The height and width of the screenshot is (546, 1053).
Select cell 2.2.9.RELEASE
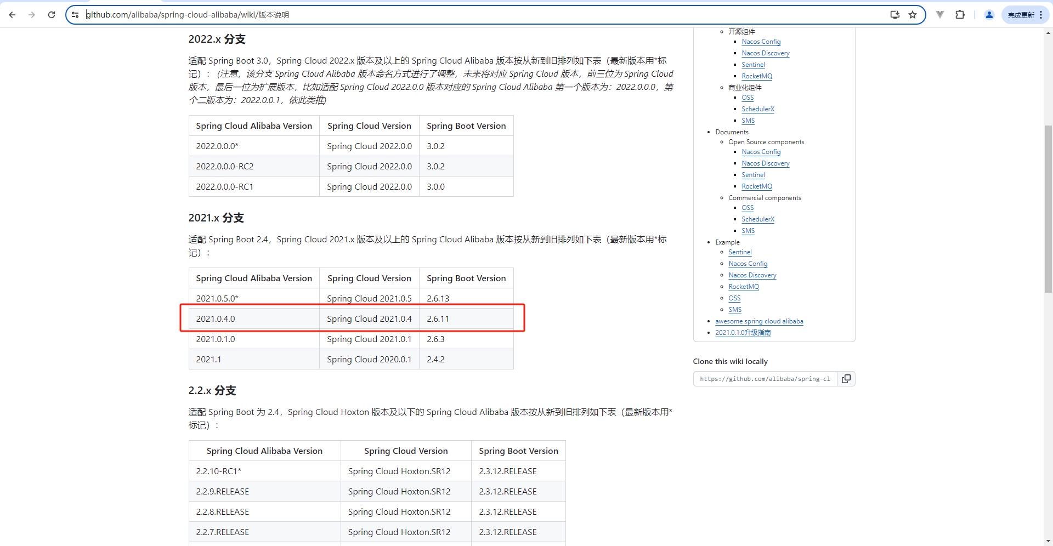pyautogui.click(x=265, y=492)
